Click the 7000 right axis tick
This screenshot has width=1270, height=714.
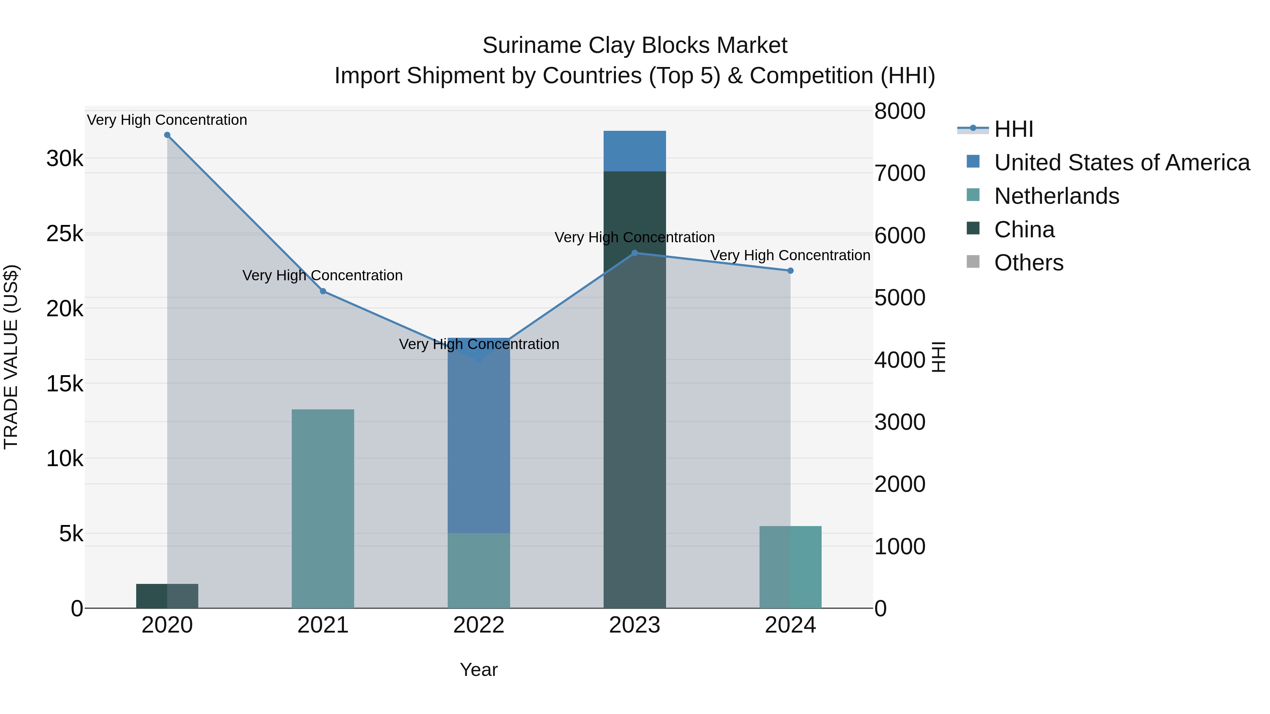[900, 173]
